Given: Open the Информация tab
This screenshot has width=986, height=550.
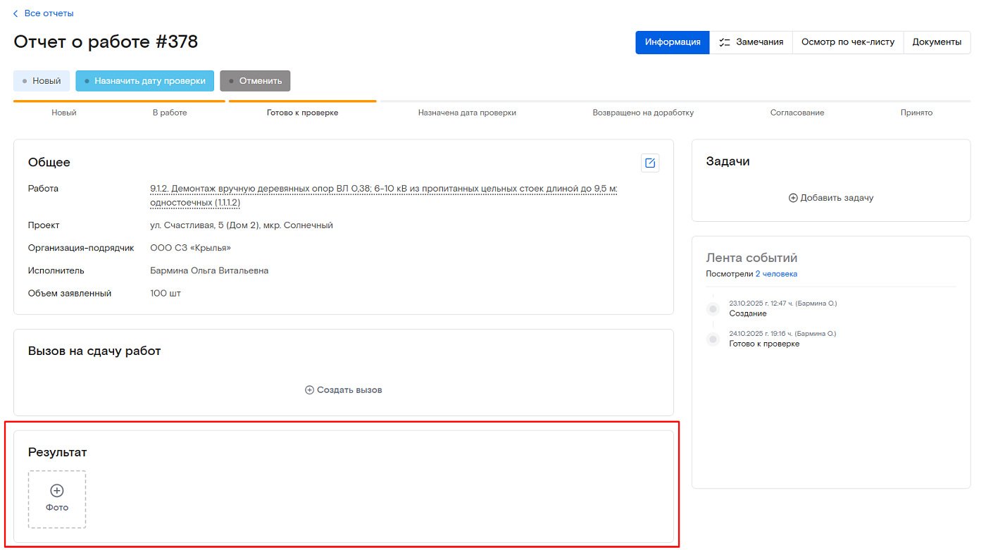Looking at the screenshot, I should click(x=672, y=42).
